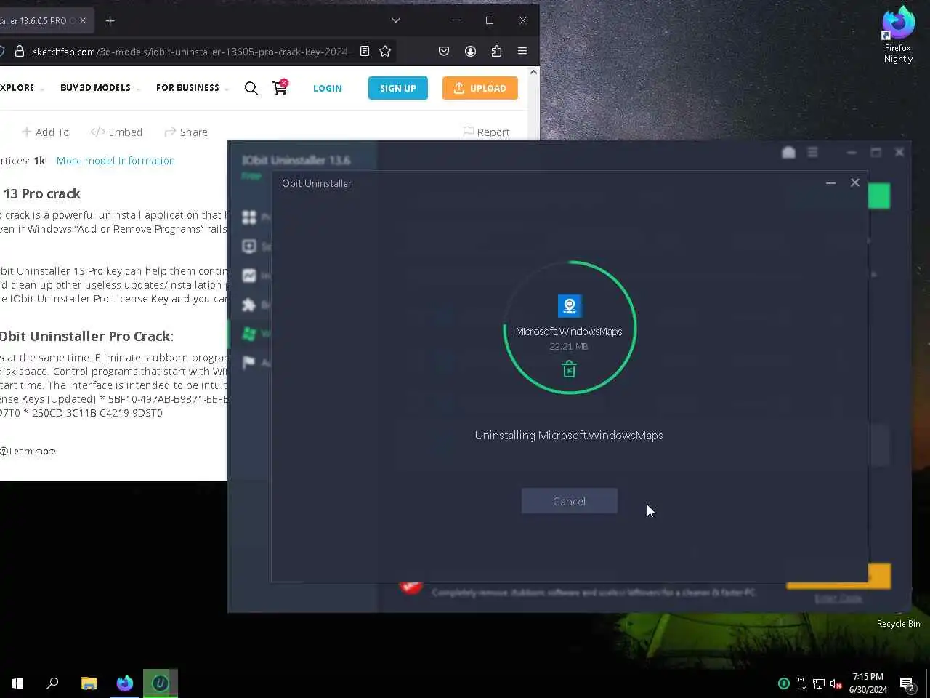Open the list all tabs dropdown arrow
930x698 pixels.
(x=396, y=20)
